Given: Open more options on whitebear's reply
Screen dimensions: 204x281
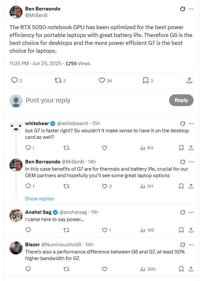Looking at the screenshot, I should 191,124.
